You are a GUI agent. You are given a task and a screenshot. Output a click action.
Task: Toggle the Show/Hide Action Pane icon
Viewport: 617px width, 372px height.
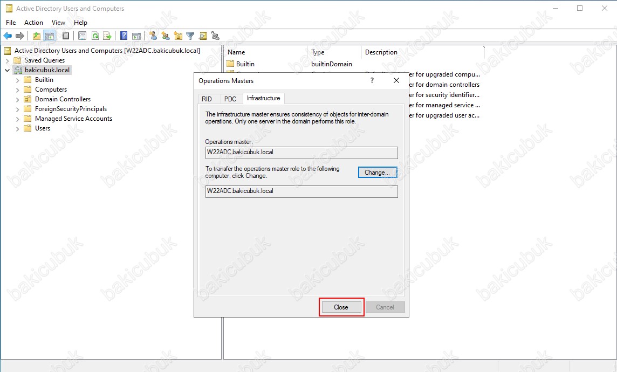point(136,36)
